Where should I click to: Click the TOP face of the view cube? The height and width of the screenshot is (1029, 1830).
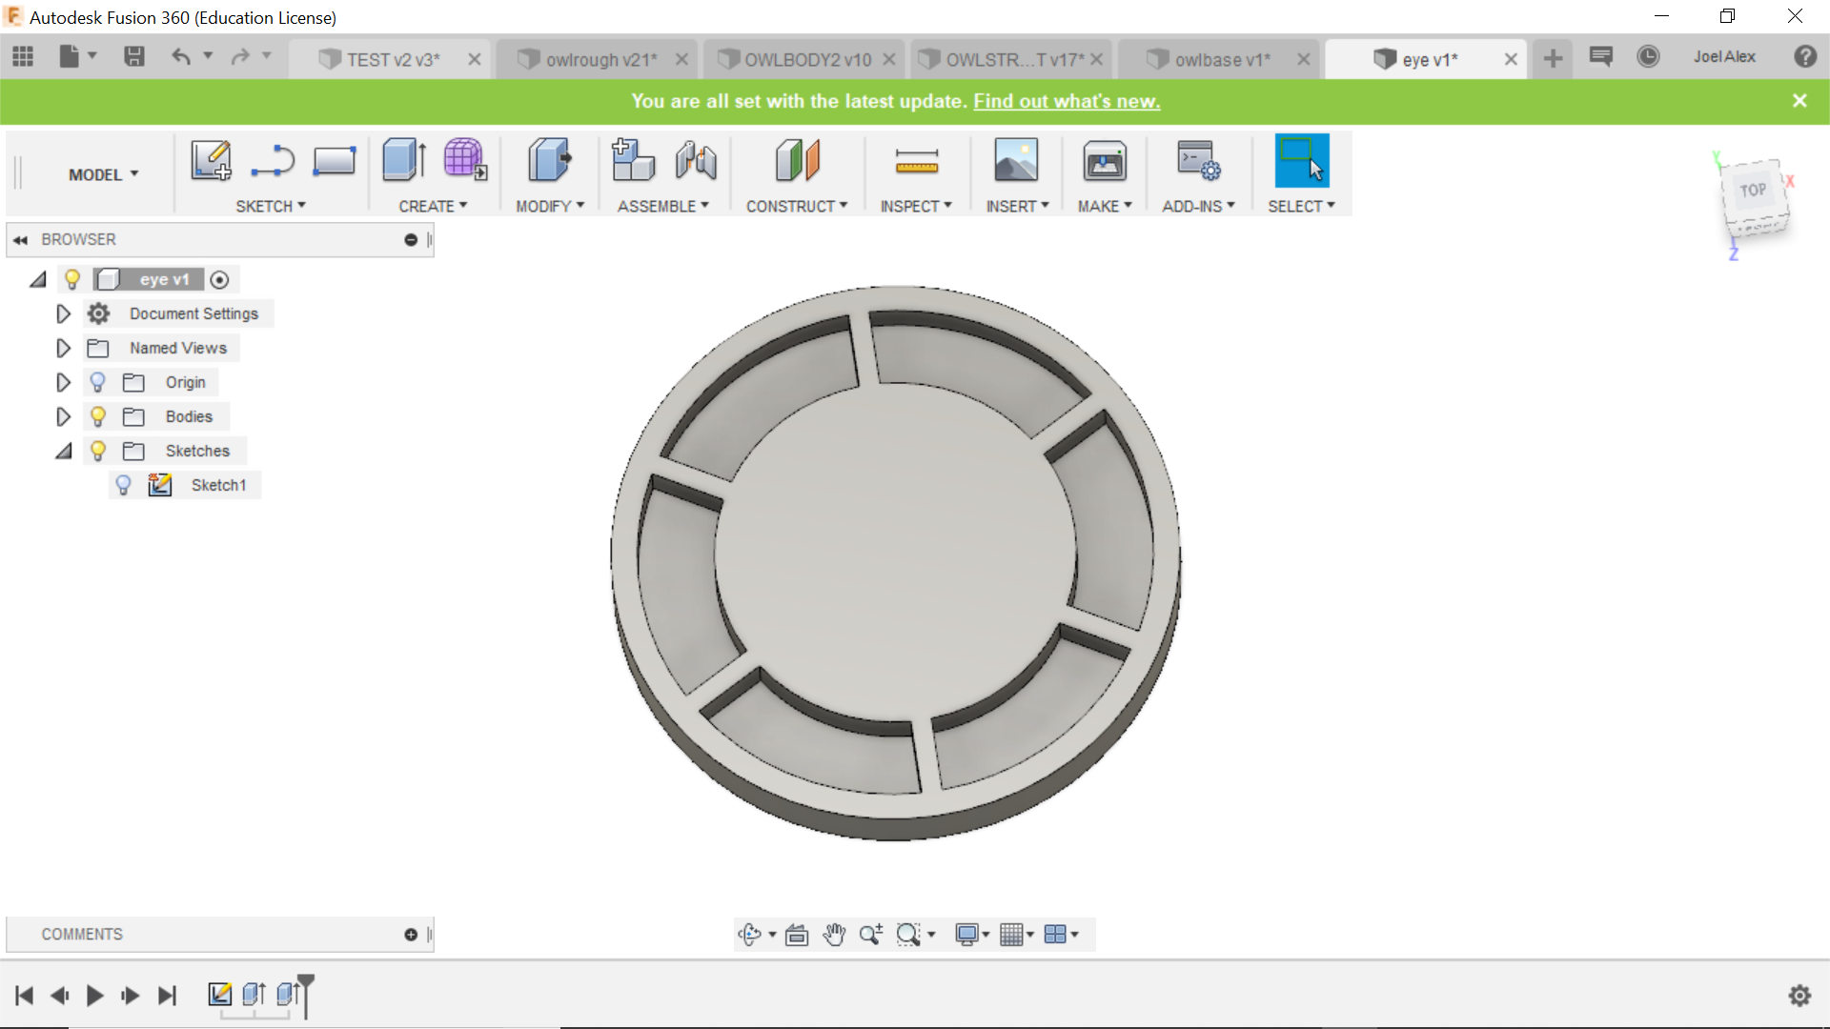coord(1753,191)
